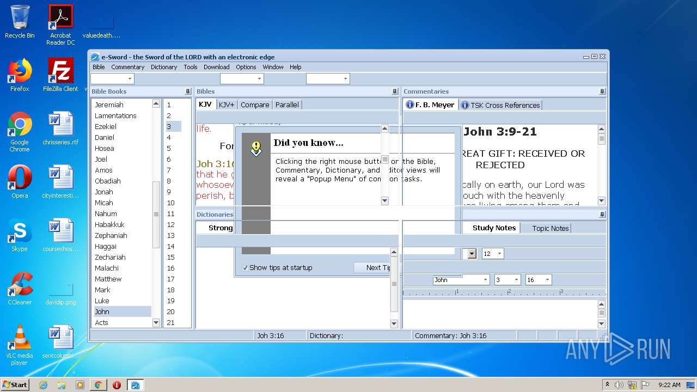Click the taskbar clock showing 9:22 AM

(x=669, y=385)
